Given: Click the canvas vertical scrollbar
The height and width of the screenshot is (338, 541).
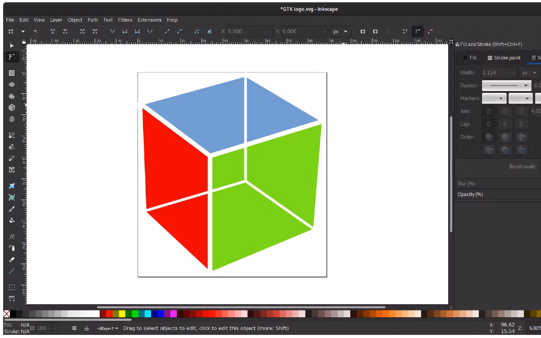Looking at the screenshot, I should tap(451, 174).
